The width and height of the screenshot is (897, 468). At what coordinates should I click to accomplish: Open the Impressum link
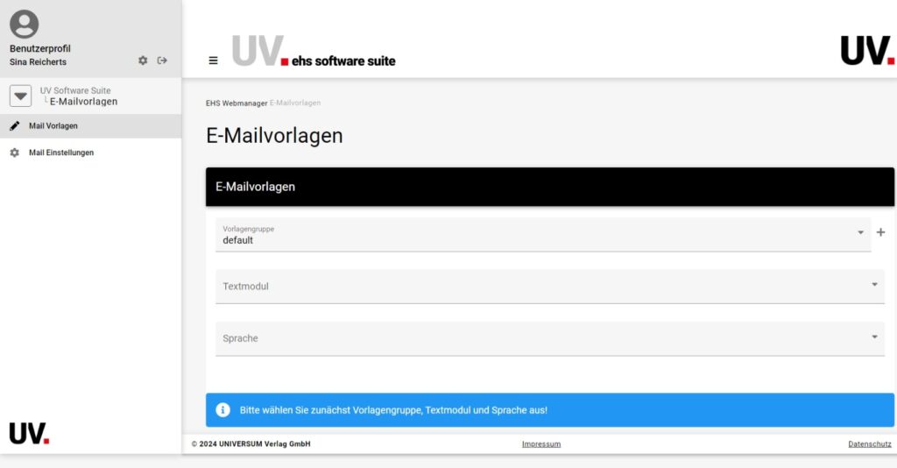(540, 444)
